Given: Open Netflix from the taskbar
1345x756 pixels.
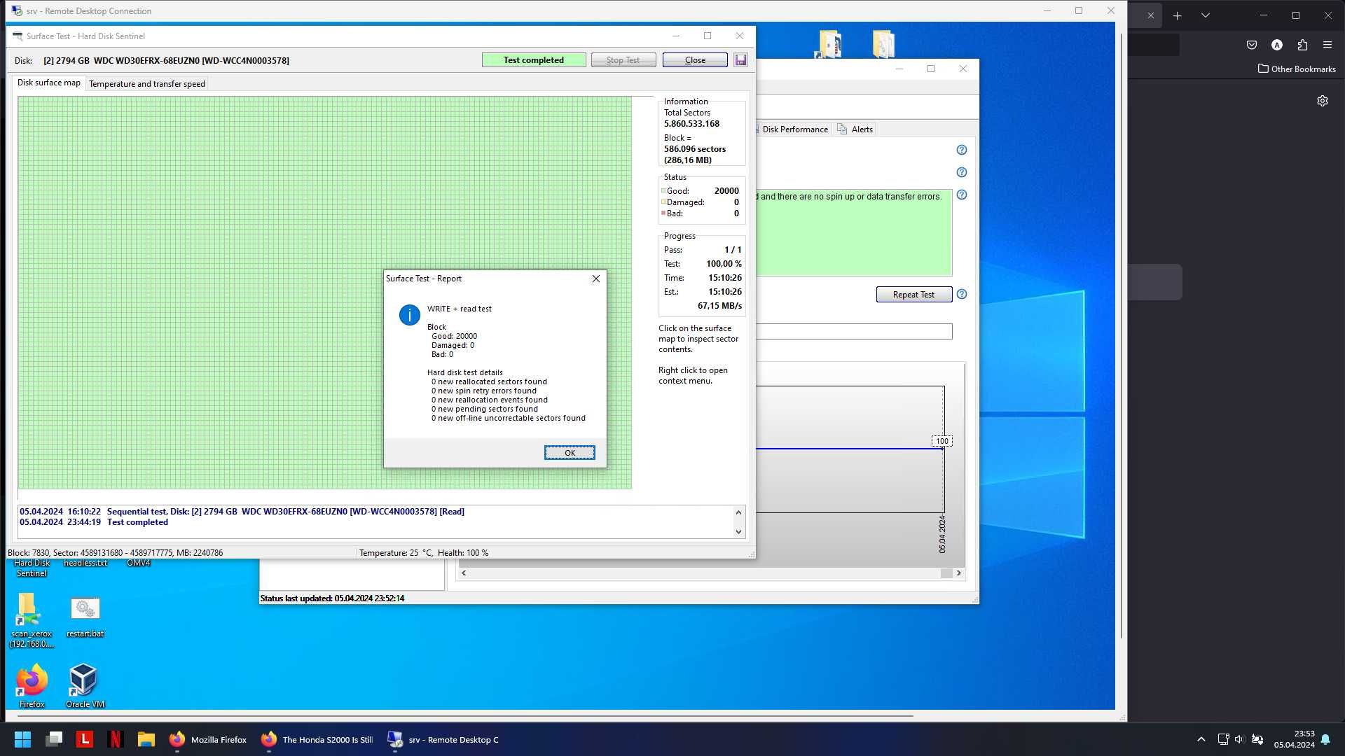Looking at the screenshot, I should [x=116, y=739].
